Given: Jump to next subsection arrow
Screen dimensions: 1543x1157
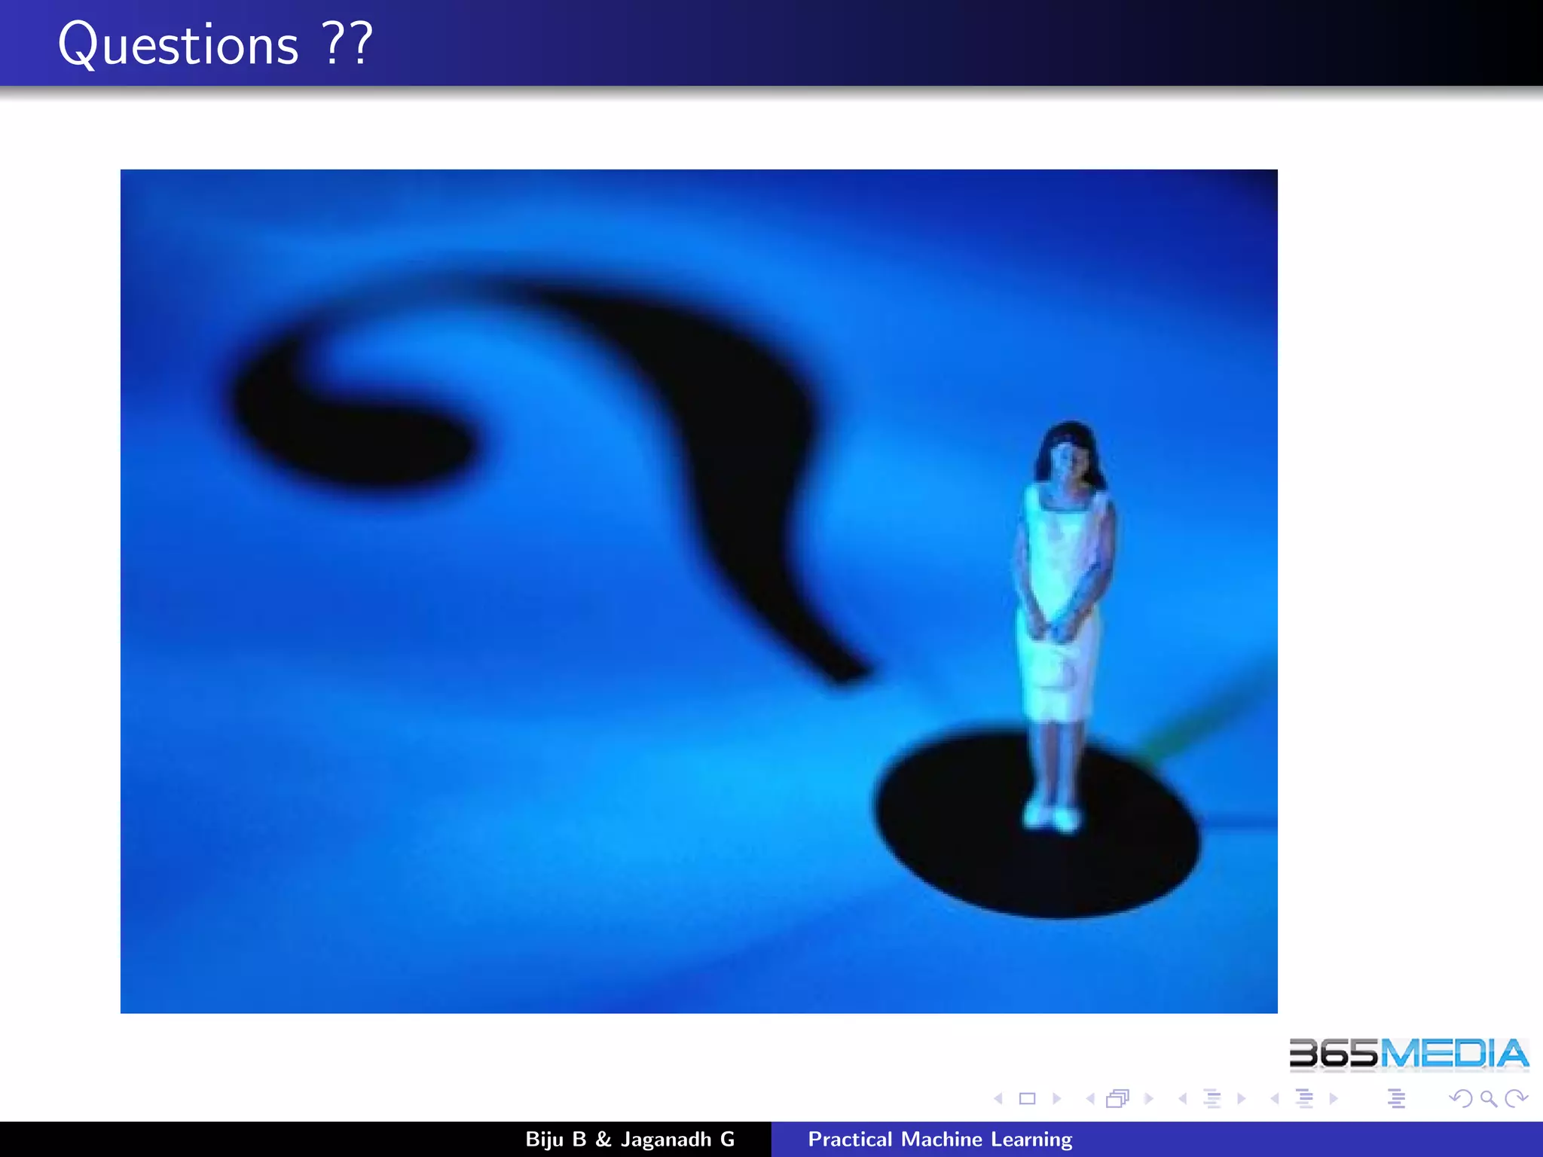Looking at the screenshot, I should tap(1241, 1099).
